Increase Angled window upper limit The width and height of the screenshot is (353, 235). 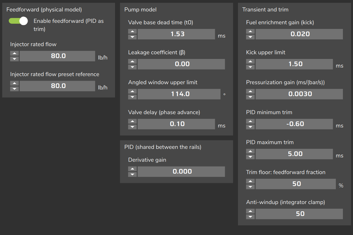tap(132, 91)
